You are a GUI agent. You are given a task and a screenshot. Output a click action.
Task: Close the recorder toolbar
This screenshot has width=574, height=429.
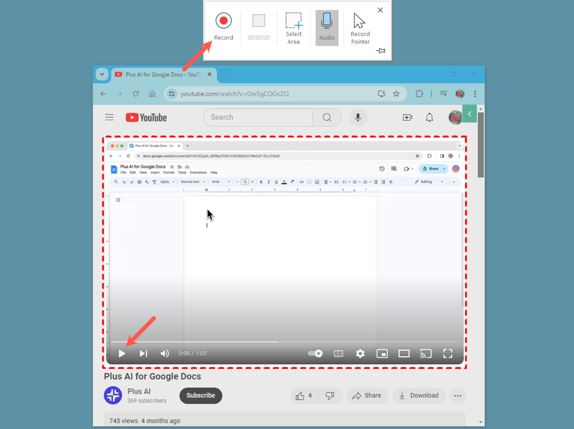pyautogui.click(x=381, y=10)
